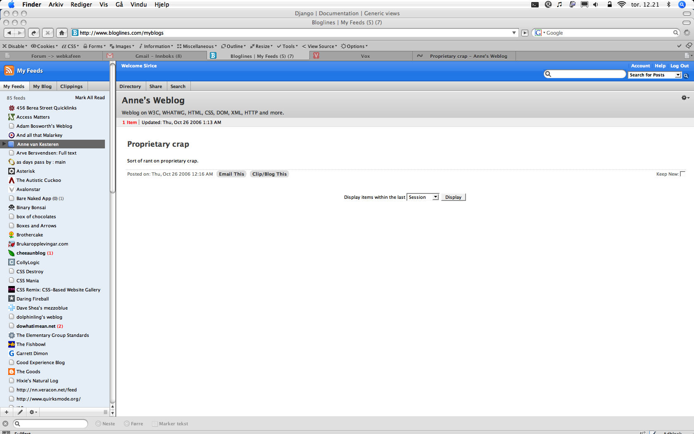694x434 pixels.
Task: Click the Apple menu icon
Action: click(11, 5)
